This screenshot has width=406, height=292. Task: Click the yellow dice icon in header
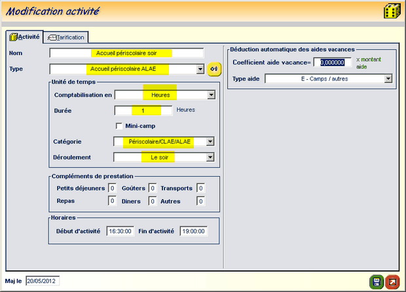[x=392, y=12]
